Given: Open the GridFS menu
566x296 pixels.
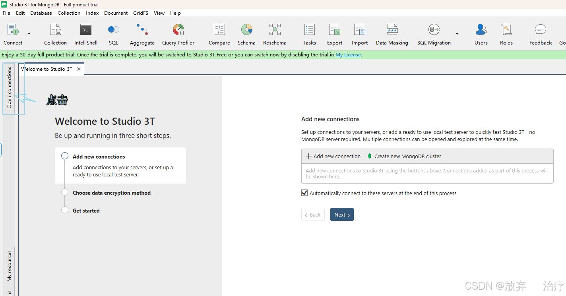Looking at the screenshot, I should click(141, 13).
